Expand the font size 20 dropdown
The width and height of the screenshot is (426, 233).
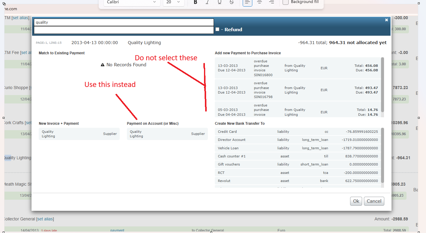click(173, 2)
